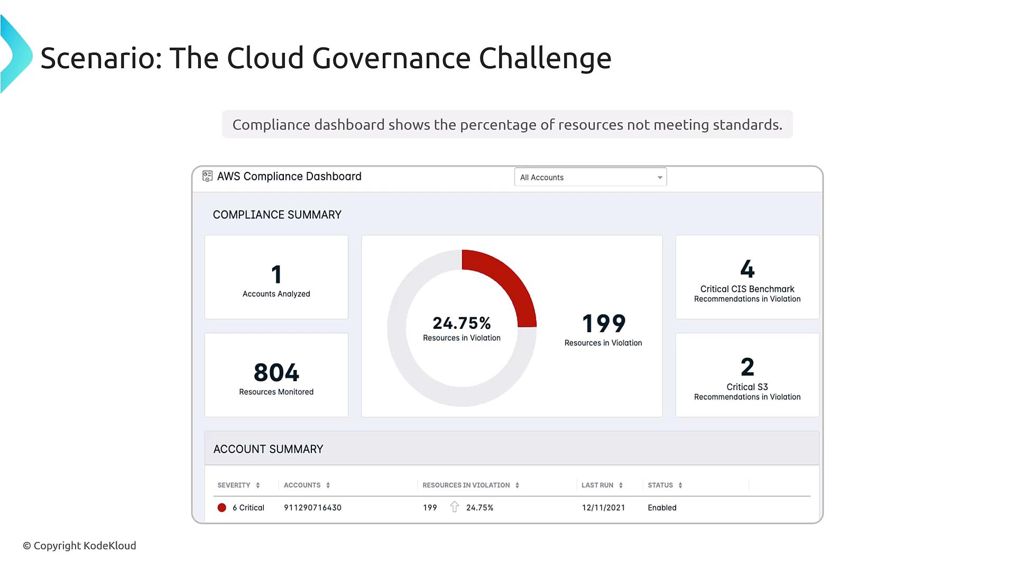Sort by Resources in Violation arrows
1015x571 pixels.
tap(518, 485)
